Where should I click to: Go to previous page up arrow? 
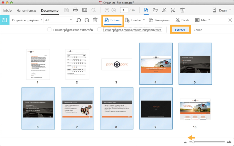coord(107,10)
